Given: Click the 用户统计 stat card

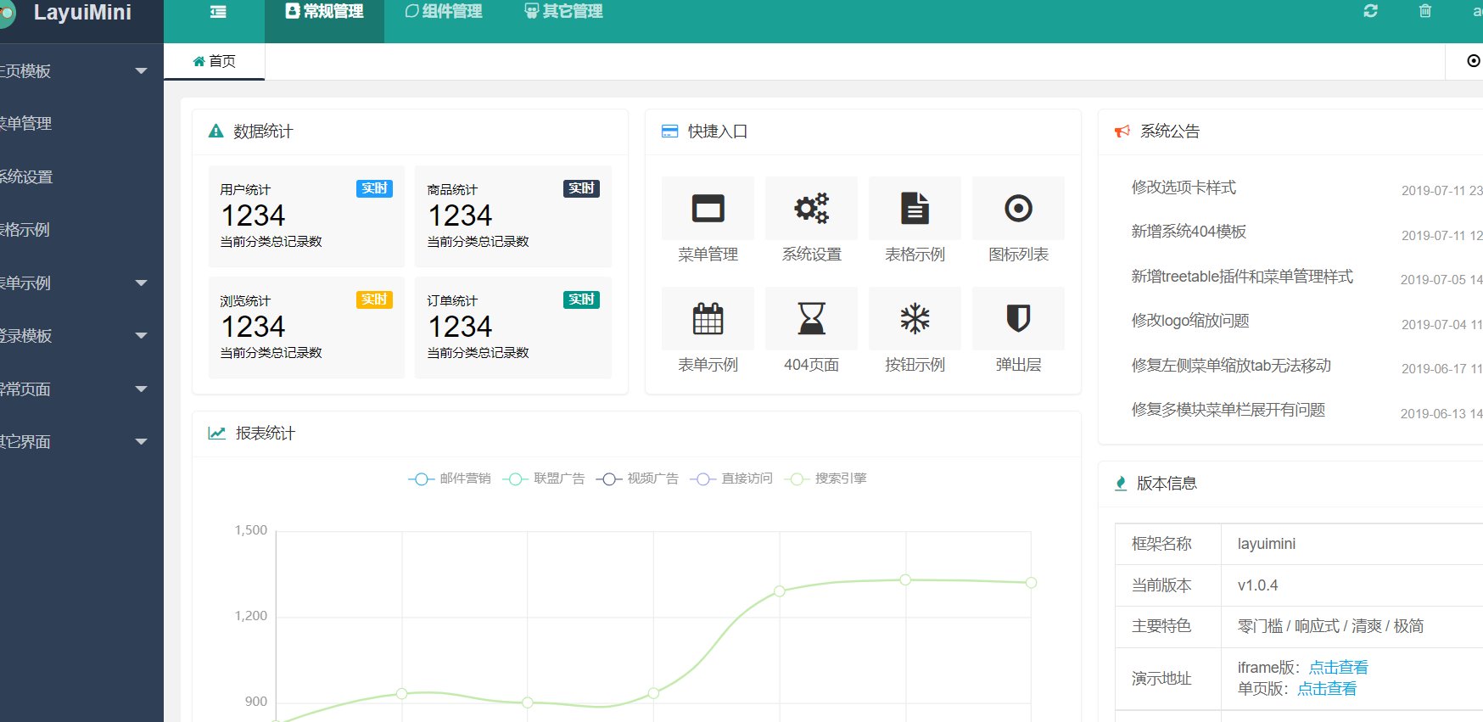Looking at the screenshot, I should coord(306,216).
